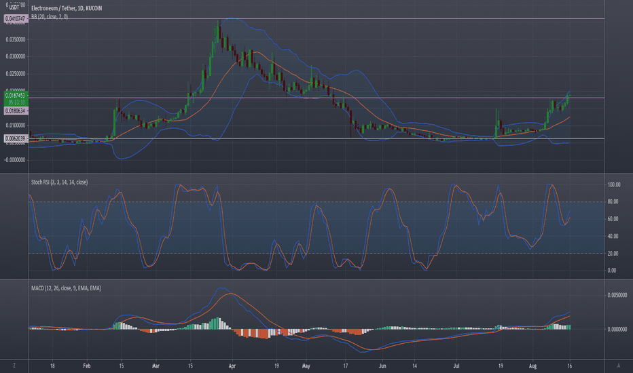This screenshot has width=633, height=373.
Task: Click 20.00 on the Stoch RSI scale
Action: click(613, 254)
